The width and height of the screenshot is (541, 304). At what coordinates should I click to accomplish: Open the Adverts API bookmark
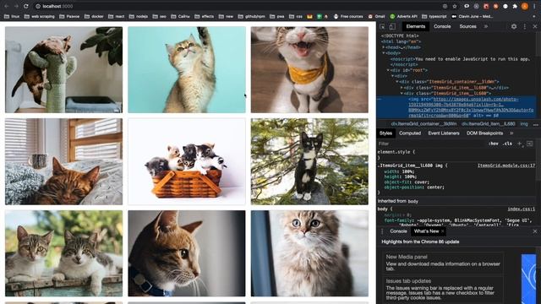[403, 16]
